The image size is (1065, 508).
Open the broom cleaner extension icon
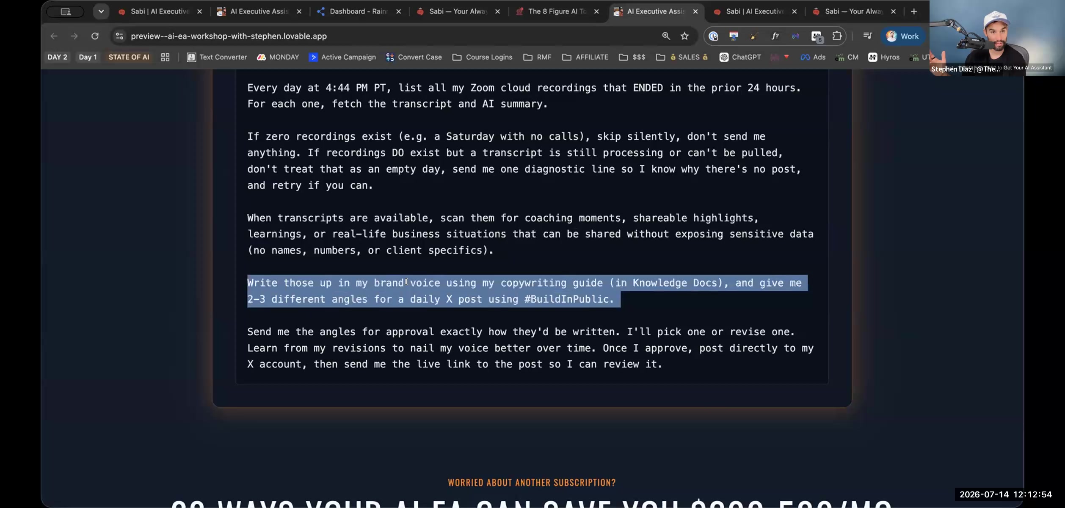click(x=754, y=36)
